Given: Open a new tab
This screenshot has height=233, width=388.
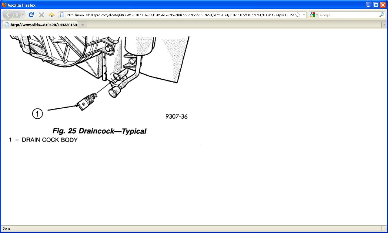Looking at the screenshot, I should 82,25.
